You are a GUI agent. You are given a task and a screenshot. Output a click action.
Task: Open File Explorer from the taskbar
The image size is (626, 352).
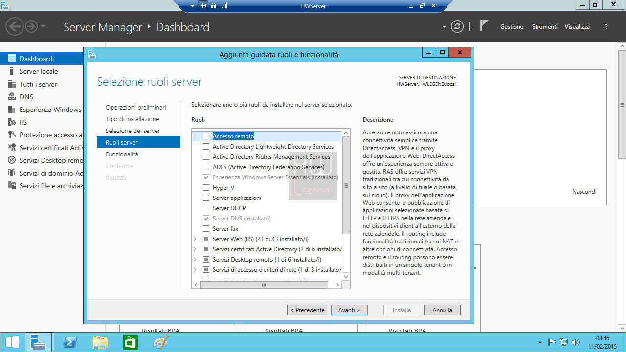coord(100,342)
